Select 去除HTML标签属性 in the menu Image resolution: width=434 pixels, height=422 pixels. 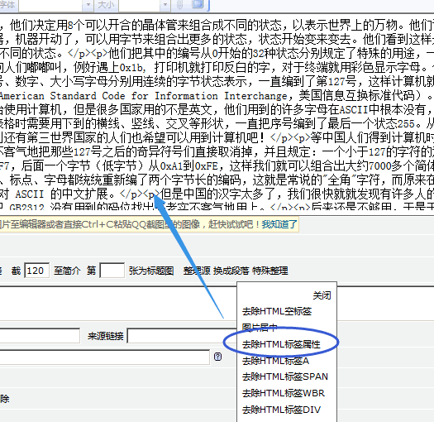(281, 344)
